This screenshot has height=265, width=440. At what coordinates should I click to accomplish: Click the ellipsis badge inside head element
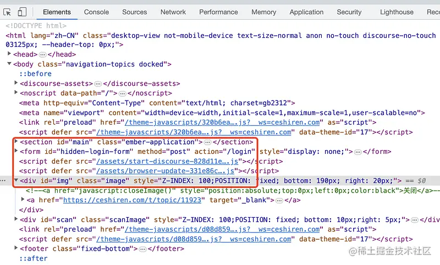tap(43, 54)
